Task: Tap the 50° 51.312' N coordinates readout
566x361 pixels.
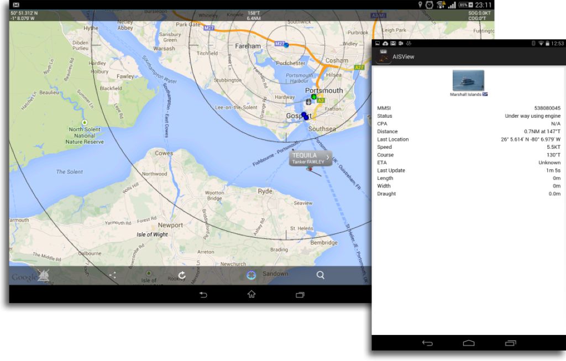Action: (x=24, y=13)
